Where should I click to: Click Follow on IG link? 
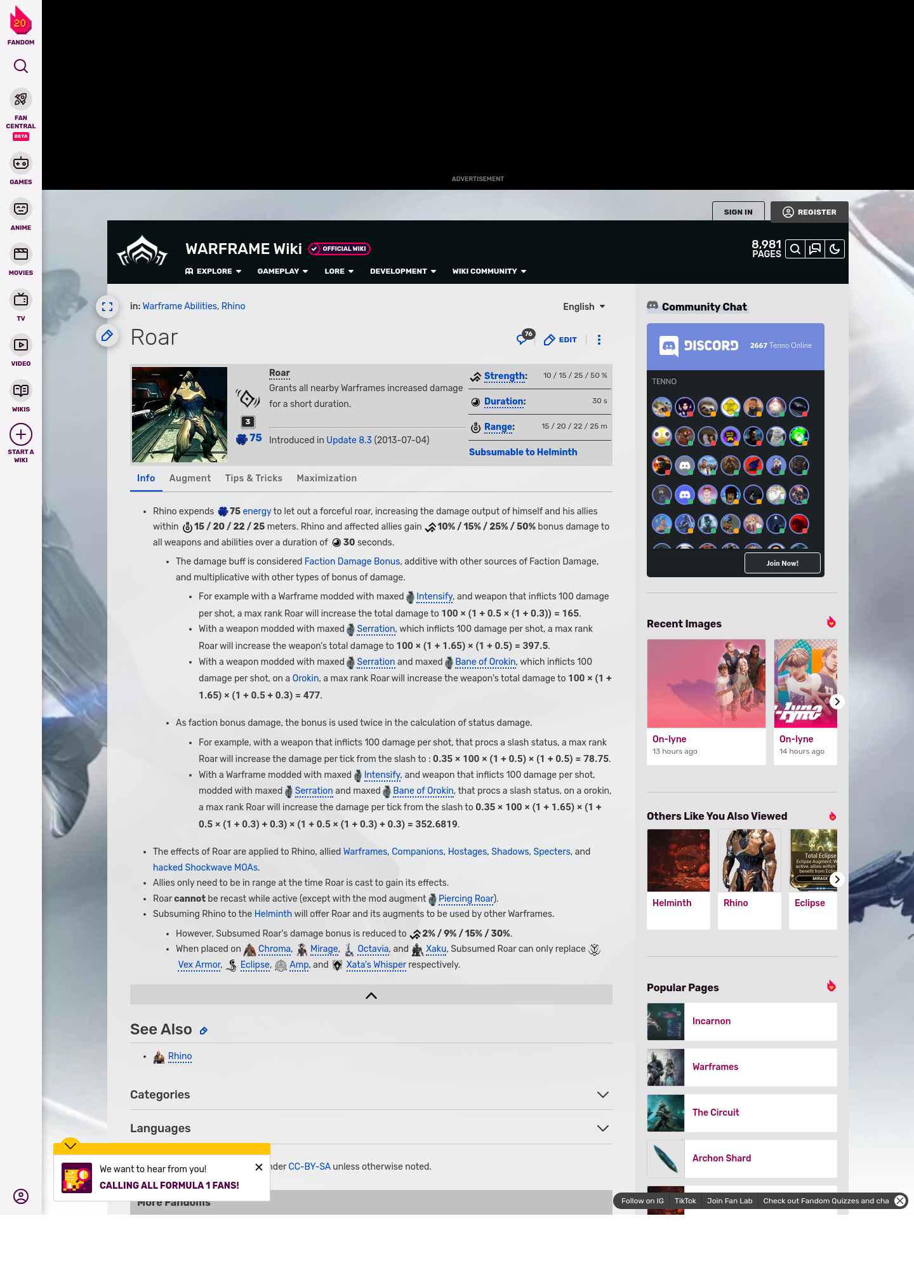pos(642,1201)
